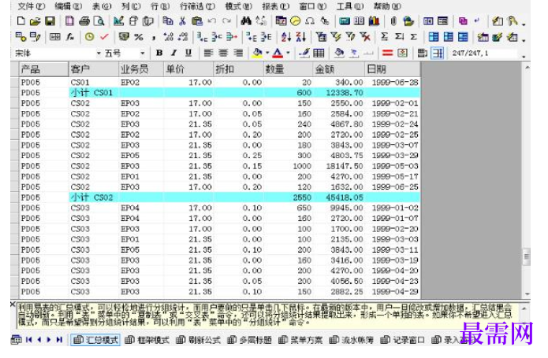Cut selection with the scissors icon

click(182, 21)
